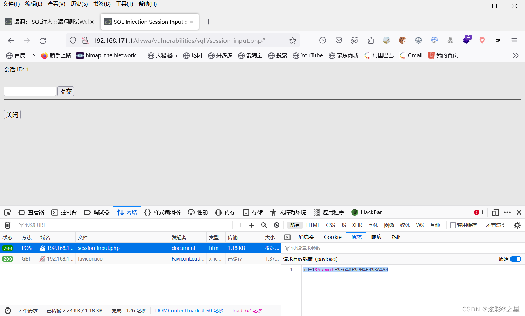The width and height of the screenshot is (525, 316).
Task: Open the throttling dropdown
Action: coord(495,225)
